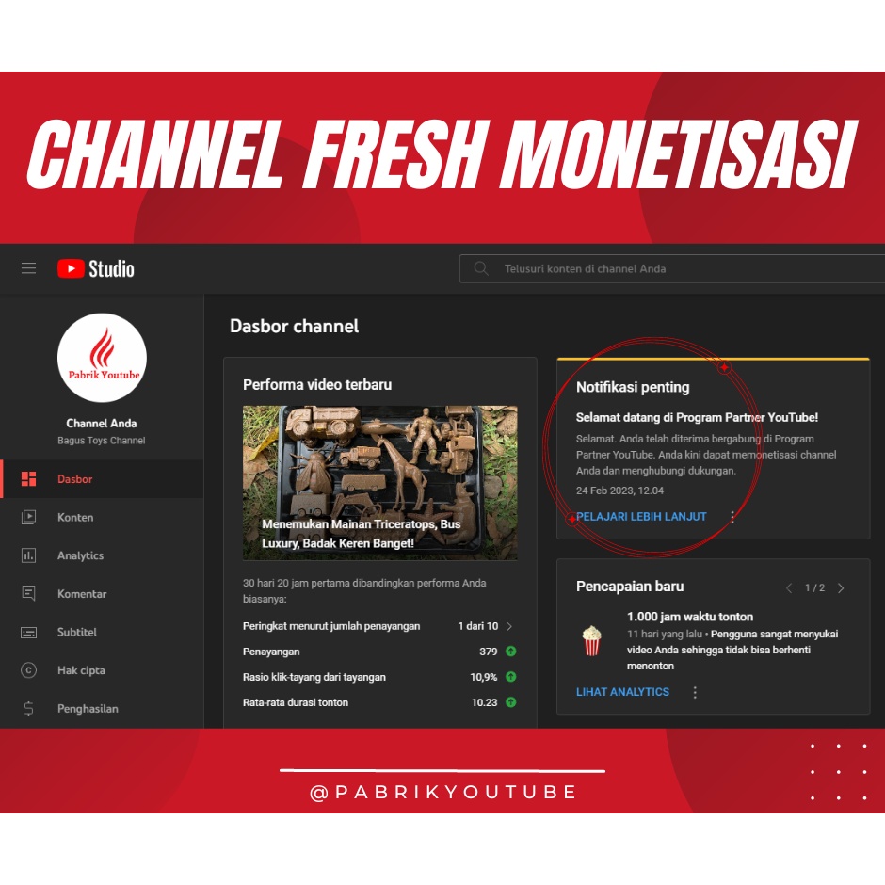Image resolution: width=885 pixels, height=885 pixels.
Task: Select the Subtitel sidebar icon
Action: (x=29, y=632)
